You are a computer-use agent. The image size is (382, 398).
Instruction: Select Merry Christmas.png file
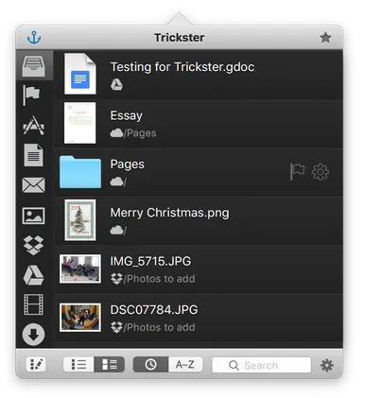(199, 220)
